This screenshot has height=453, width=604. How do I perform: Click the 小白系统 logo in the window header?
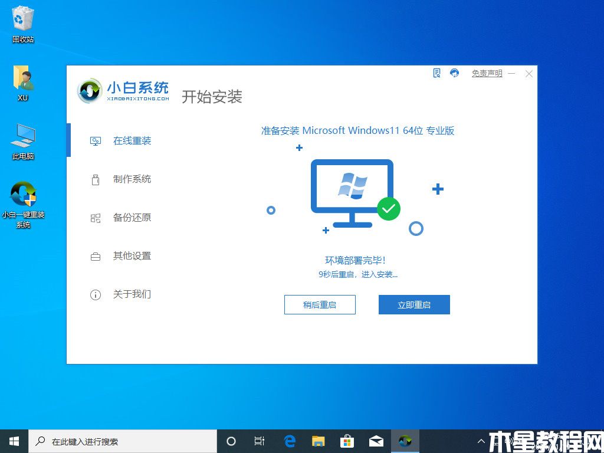123,91
